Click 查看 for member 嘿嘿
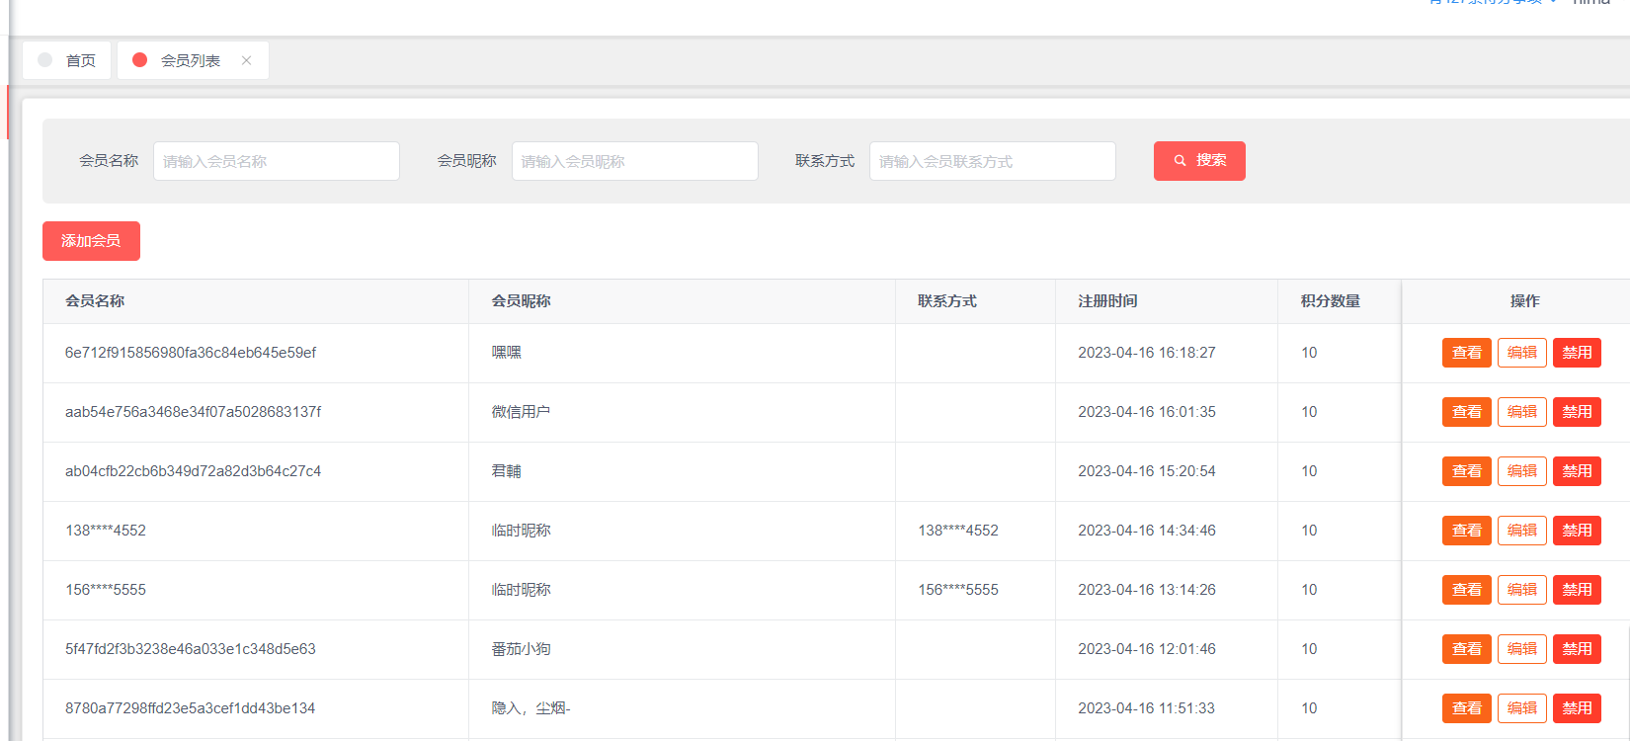The image size is (1630, 741). [x=1467, y=353]
